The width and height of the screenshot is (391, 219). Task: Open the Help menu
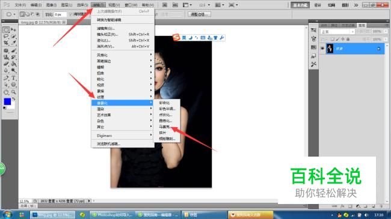[148, 5]
